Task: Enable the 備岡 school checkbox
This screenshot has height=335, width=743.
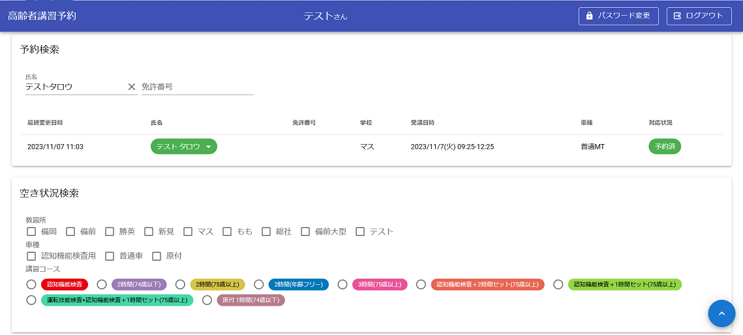Action: point(31,231)
